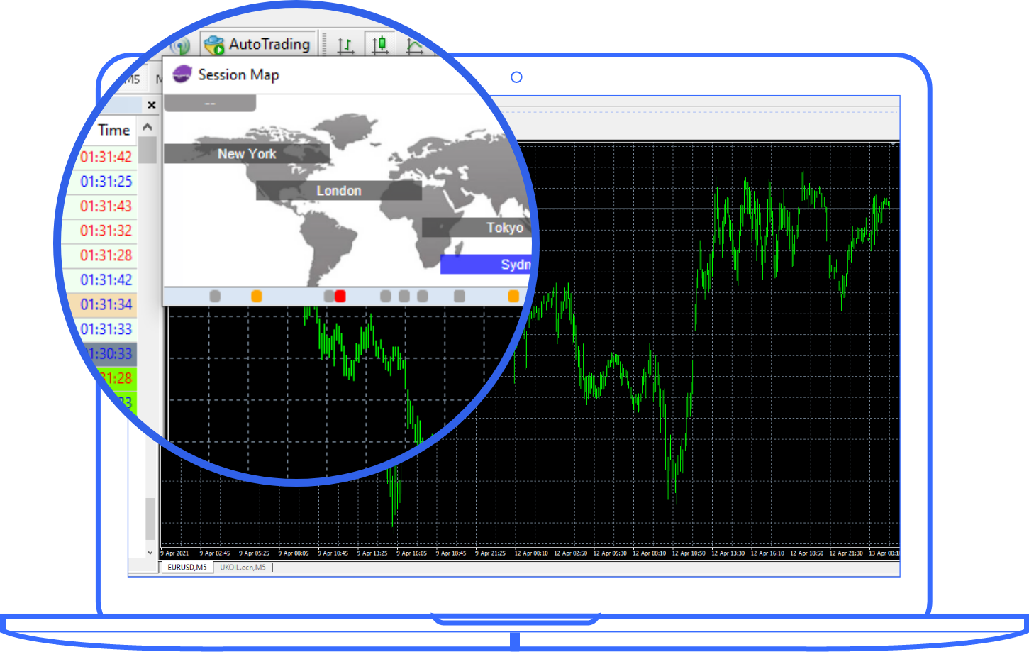Click the gray '--' label on the Session Map
The width and height of the screenshot is (1029, 652).
coord(210,104)
